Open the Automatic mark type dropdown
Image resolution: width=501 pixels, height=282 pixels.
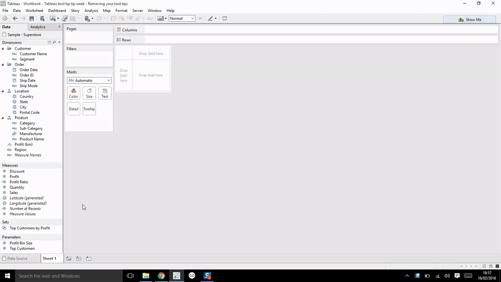[89, 80]
